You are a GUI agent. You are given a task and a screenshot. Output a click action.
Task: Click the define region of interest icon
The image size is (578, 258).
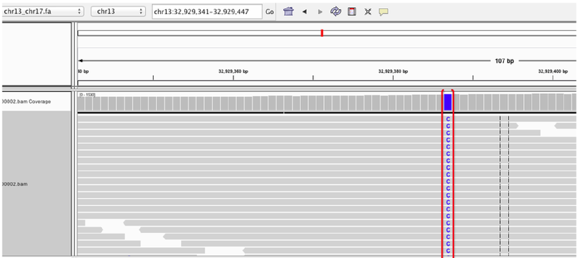[352, 12]
